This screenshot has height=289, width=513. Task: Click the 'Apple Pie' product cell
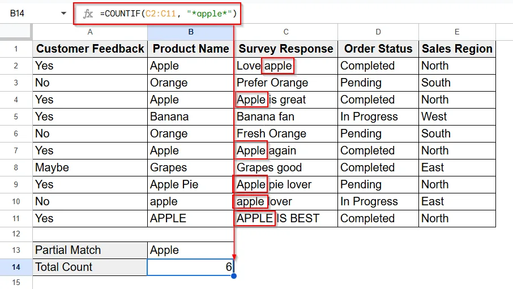pos(191,185)
